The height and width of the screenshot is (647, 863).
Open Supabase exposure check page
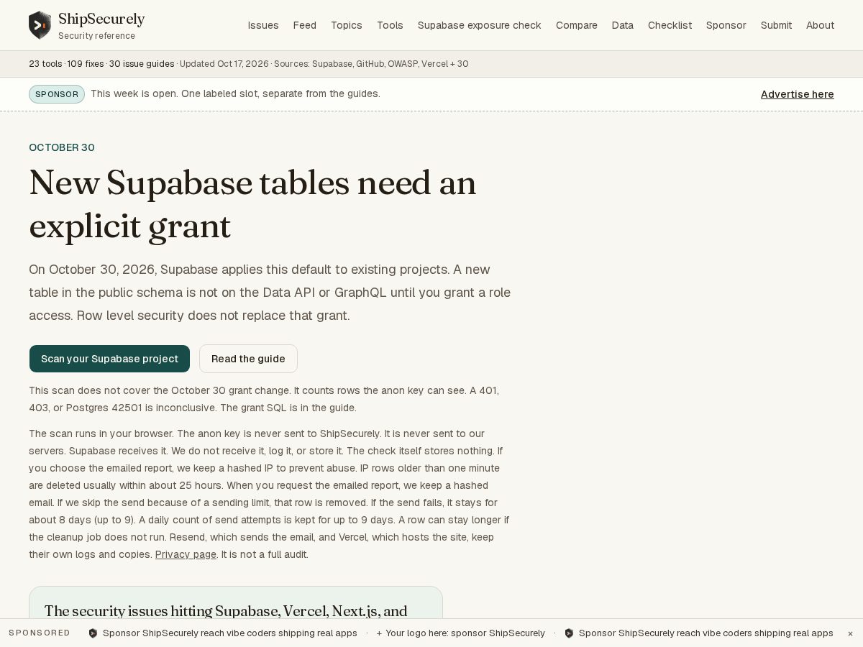(480, 25)
